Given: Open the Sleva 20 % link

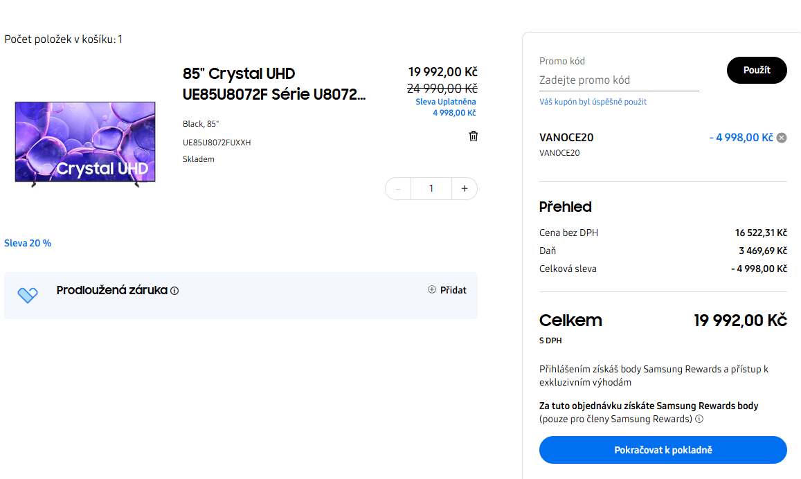Looking at the screenshot, I should point(28,243).
